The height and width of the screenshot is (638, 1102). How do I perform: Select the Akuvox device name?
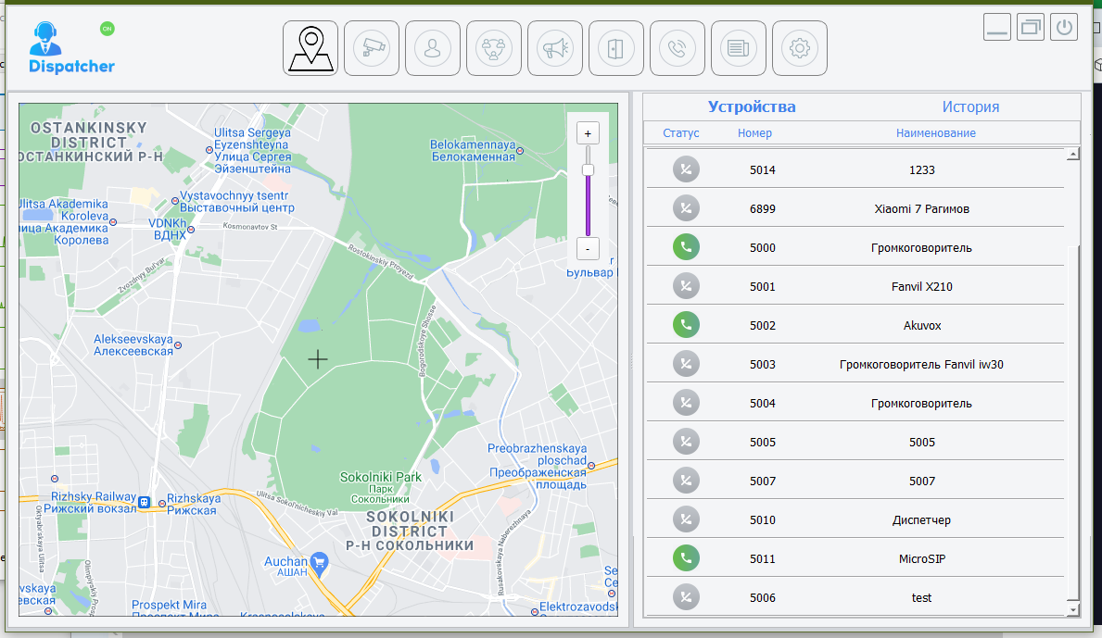[921, 326]
